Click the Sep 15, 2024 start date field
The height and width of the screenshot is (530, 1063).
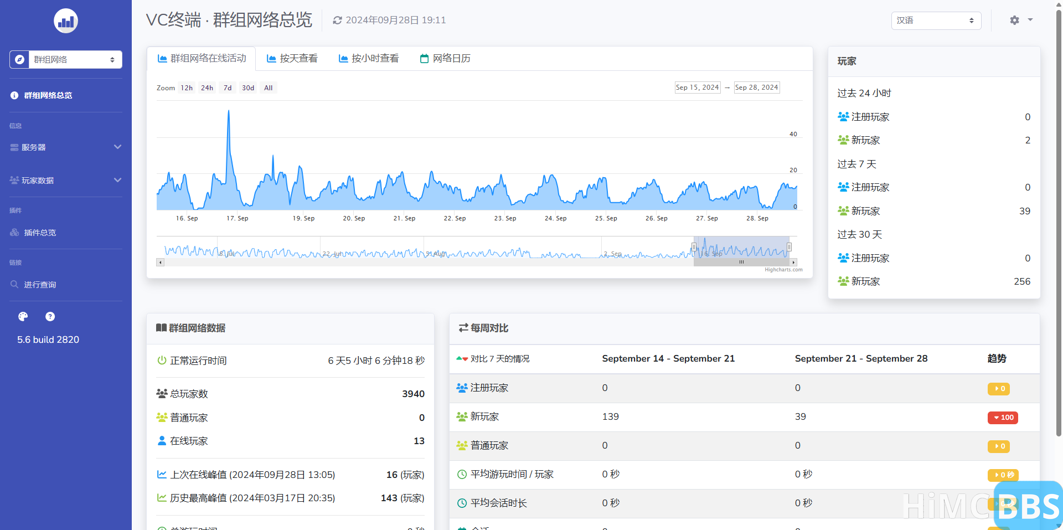[x=698, y=88]
